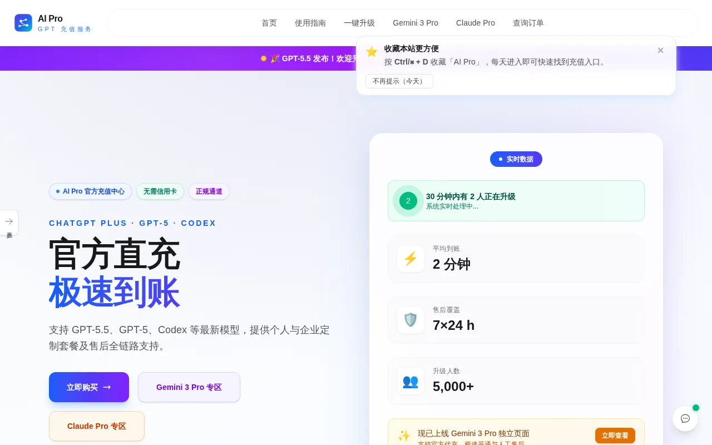This screenshot has width=712, height=445.
Task: Click the '升级人数' label
Action: pos(446,371)
